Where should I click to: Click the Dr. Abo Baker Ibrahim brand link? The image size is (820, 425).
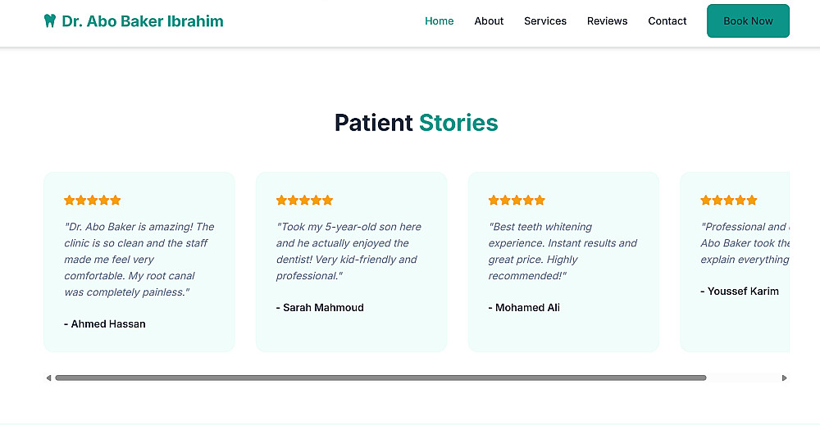[x=143, y=21]
